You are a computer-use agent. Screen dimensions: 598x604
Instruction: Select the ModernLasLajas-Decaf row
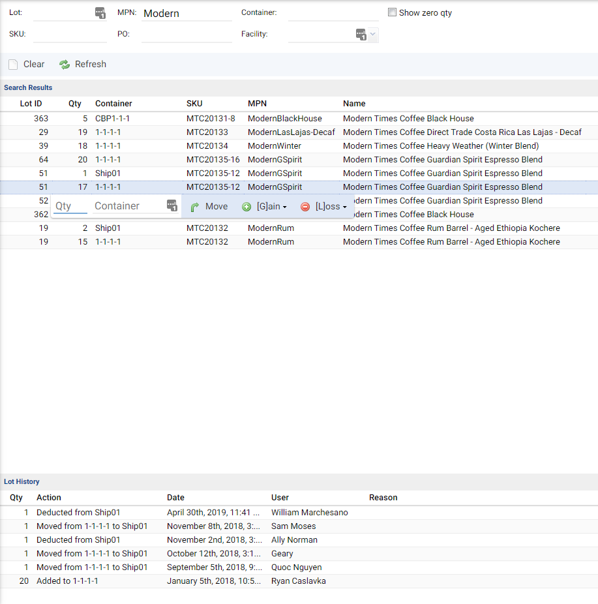click(299, 132)
